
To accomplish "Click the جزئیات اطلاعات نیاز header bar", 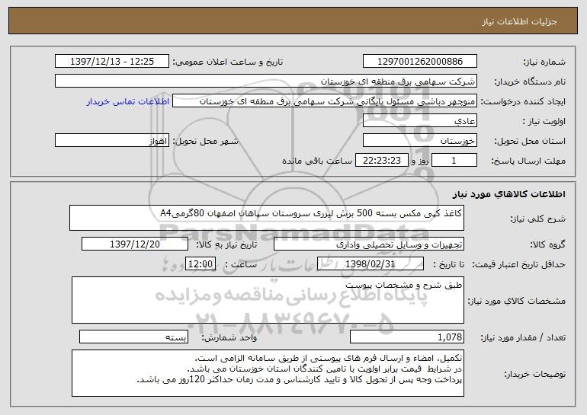I will (x=293, y=21).
